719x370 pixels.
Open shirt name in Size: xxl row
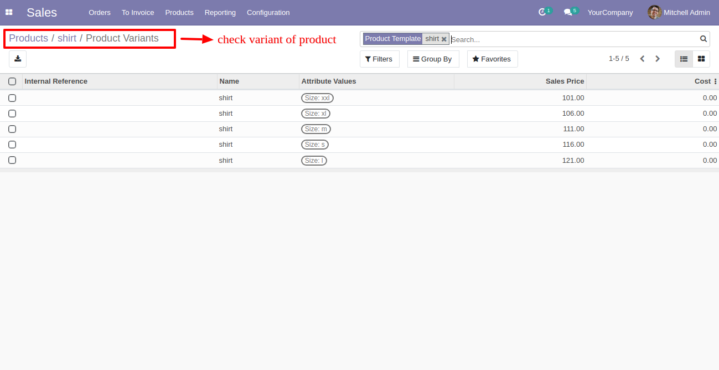click(x=225, y=98)
